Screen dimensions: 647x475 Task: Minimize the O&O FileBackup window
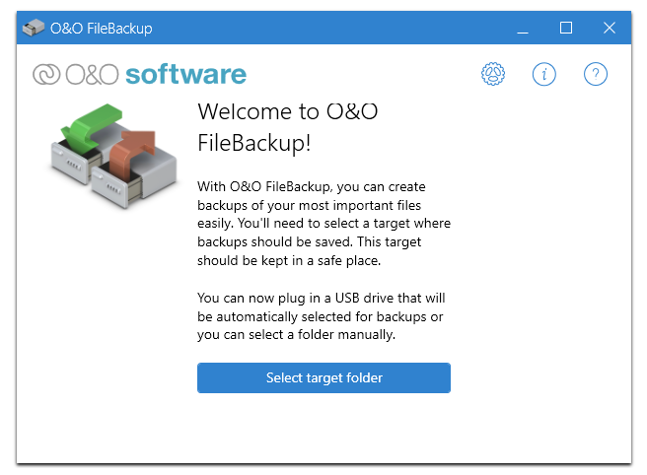click(522, 28)
